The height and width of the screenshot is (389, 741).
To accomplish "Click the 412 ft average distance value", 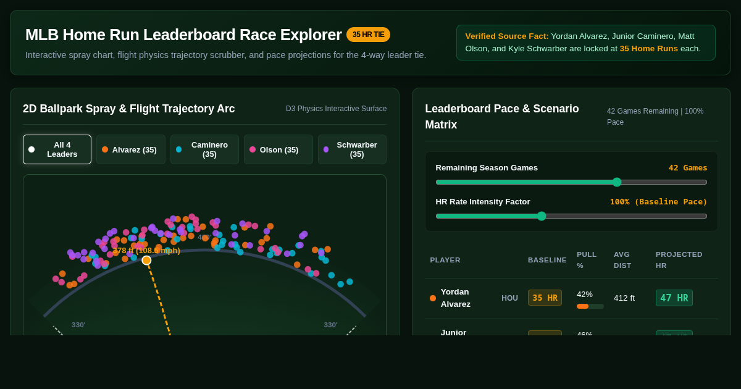I will point(624,298).
